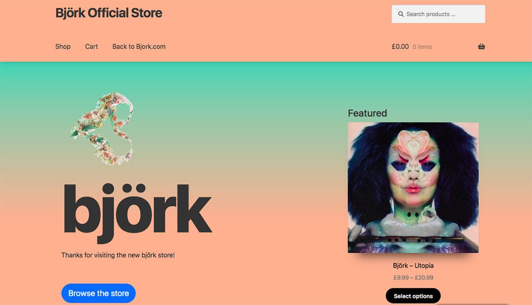Follow the Back to Bjork.com link

[139, 47]
